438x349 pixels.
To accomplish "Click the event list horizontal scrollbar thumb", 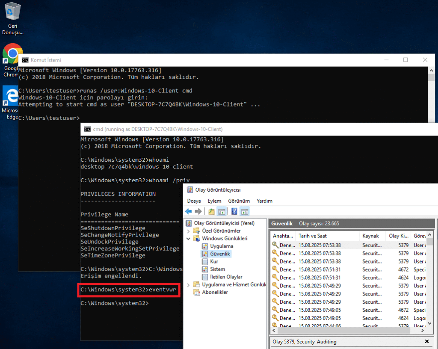I will tap(343, 330).
